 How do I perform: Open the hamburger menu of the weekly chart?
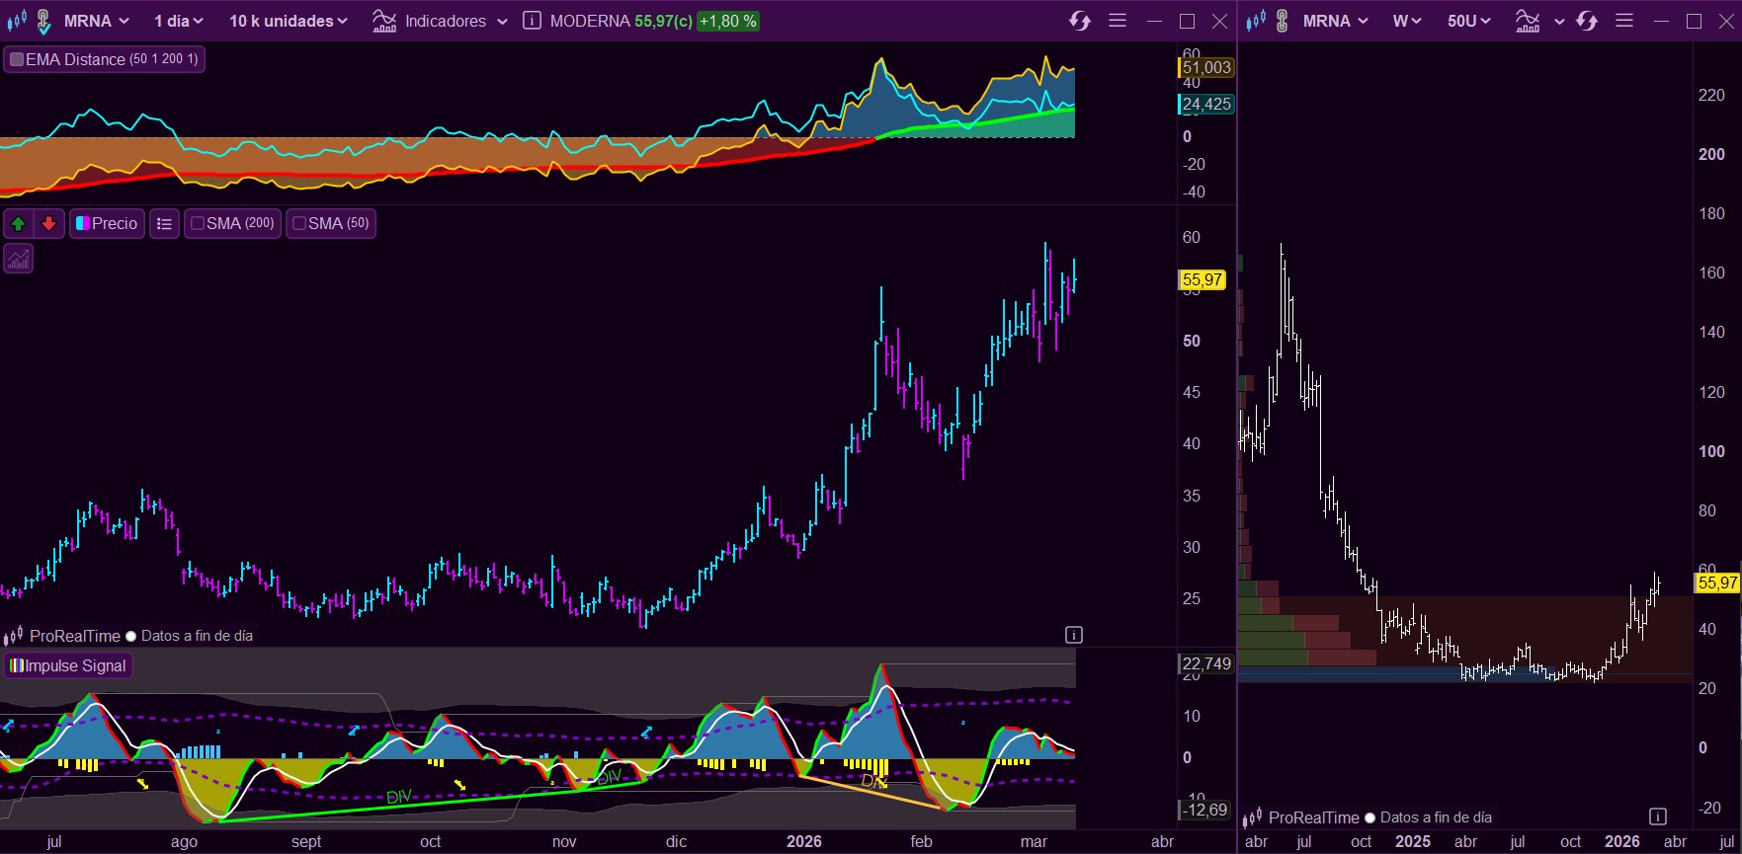1624,21
